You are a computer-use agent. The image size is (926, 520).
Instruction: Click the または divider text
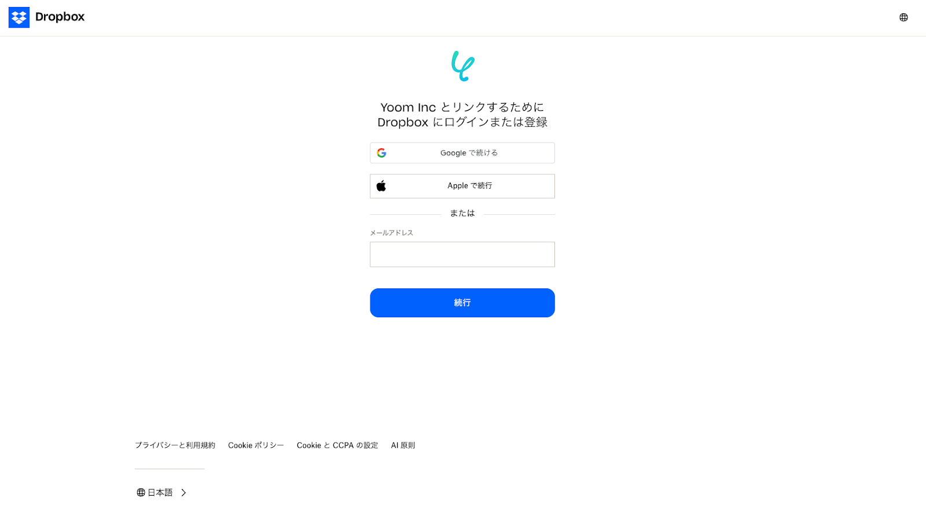pyautogui.click(x=462, y=213)
